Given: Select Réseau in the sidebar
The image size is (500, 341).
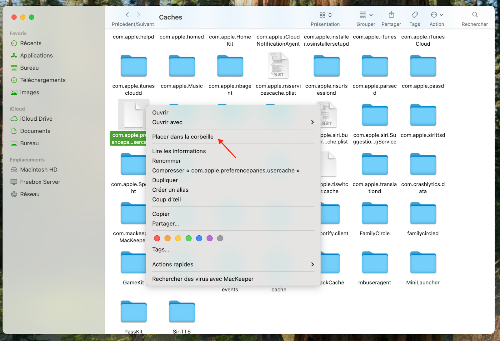Looking at the screenshot, I should 30,194.
